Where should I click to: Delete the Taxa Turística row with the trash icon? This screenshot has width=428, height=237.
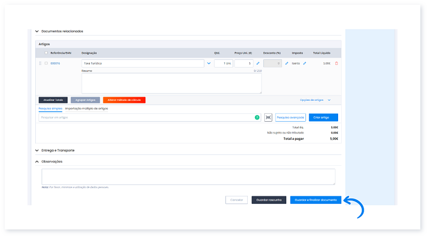[x=337, y=63]
